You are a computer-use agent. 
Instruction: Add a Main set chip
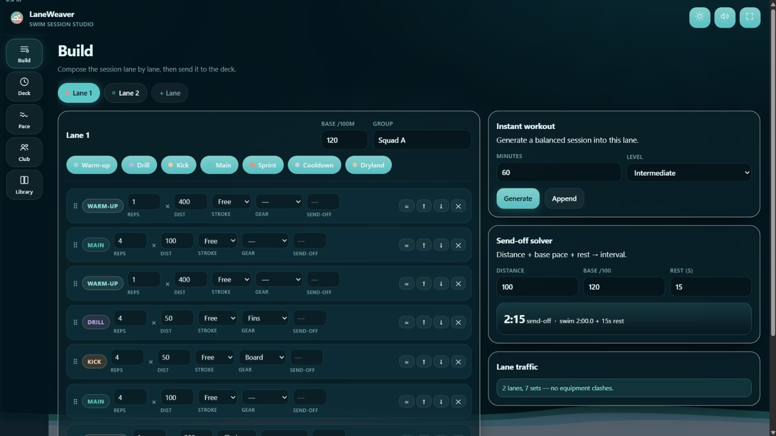219,165
